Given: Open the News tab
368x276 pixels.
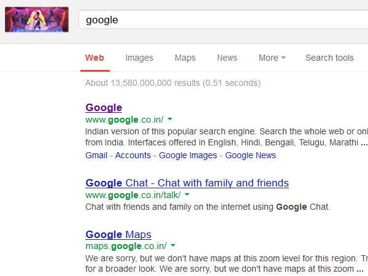Looking at the screenshot, I should 227,58.
